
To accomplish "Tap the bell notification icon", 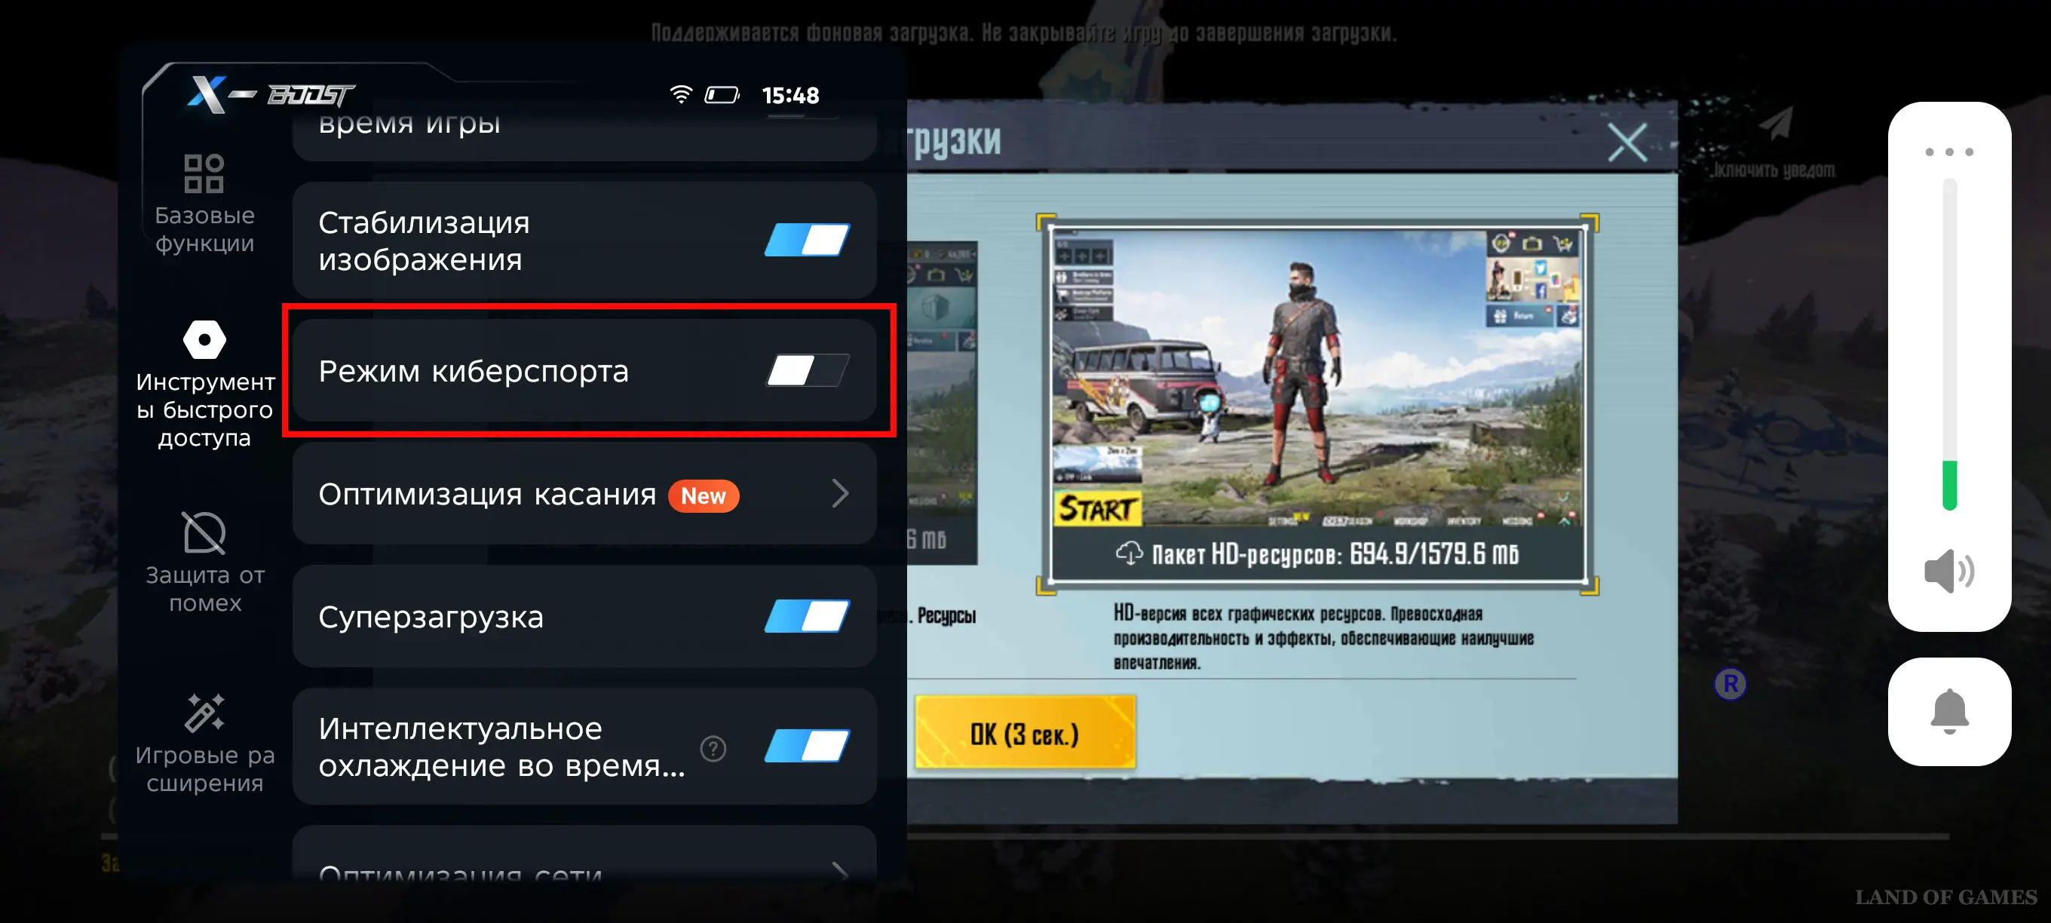I will pos(1949,711).
